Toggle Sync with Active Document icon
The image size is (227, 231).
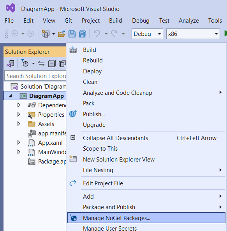(x=41, y=64)
